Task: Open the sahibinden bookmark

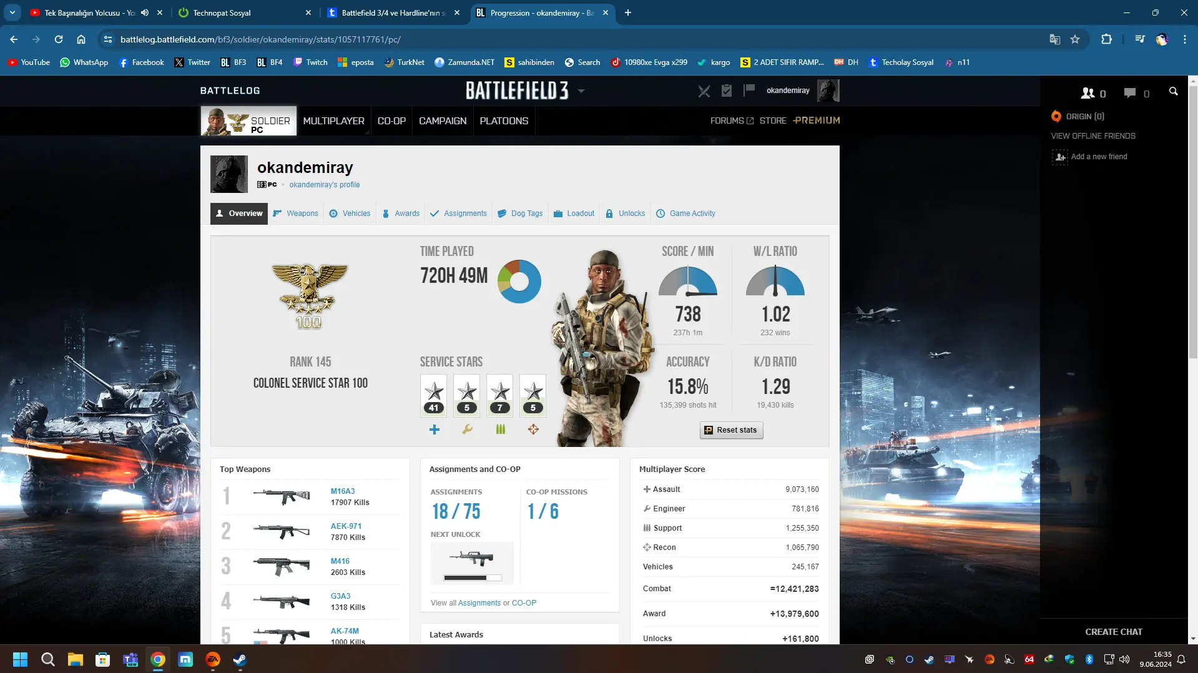Action: pos(529,62)
